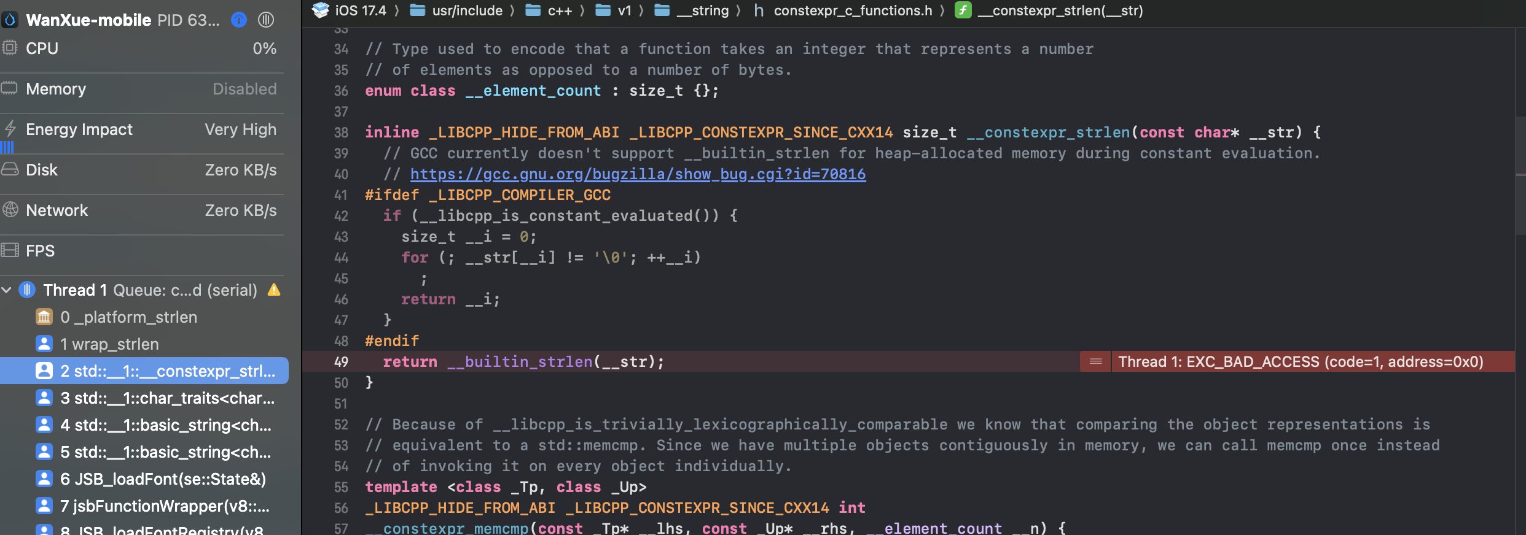Click the Energy Impact lightning icon
This screenshot has height=535, width=1526.
coord(10,129)
